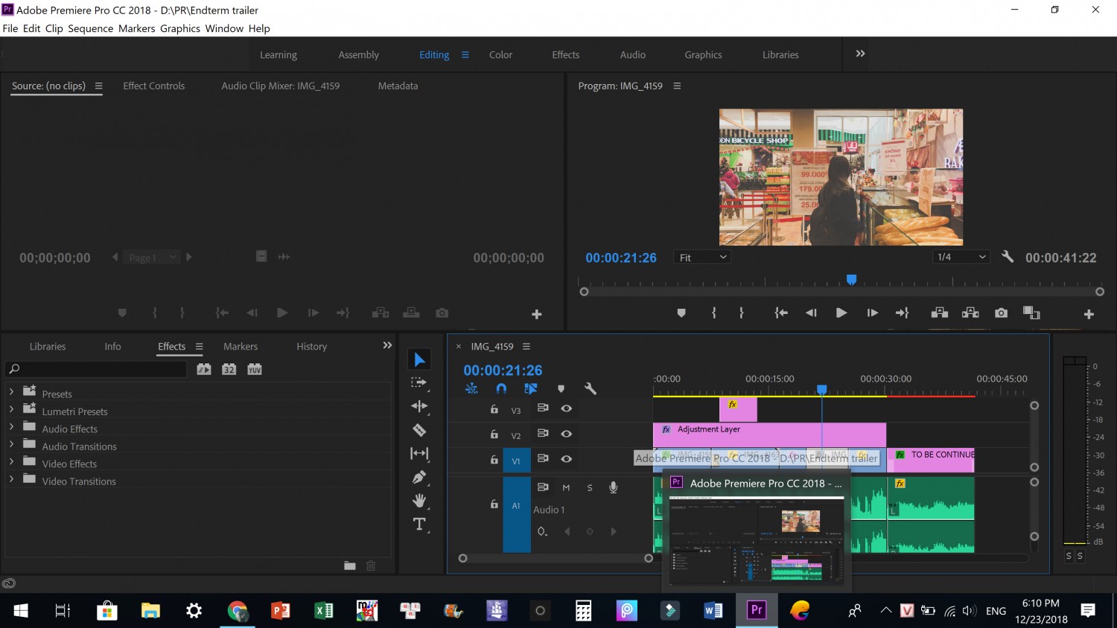This screenshot has width=1117, height=628.
Task: Open timeline display settings wrench
Action: pyautogui.click(x=591, y=388)
